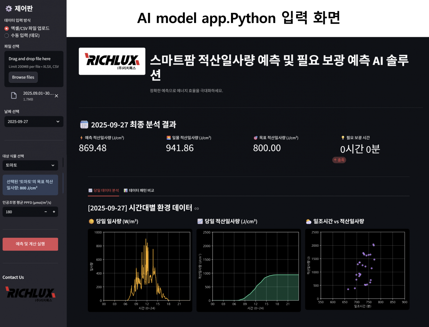429x327 pixels.
Task: Click the link anchor icon after 시간대별 환경 데이터
Action: [197, 208]
